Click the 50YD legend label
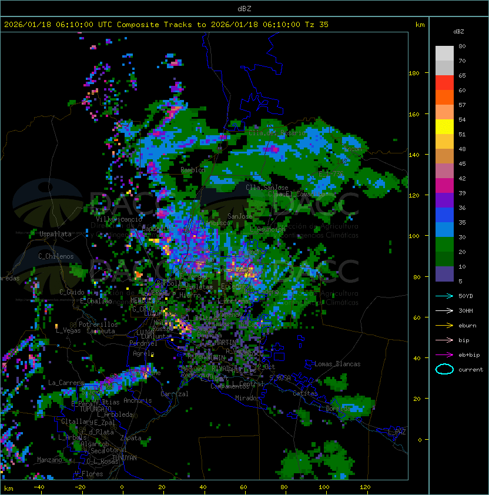The image size is (489, 495). (465, 296)
